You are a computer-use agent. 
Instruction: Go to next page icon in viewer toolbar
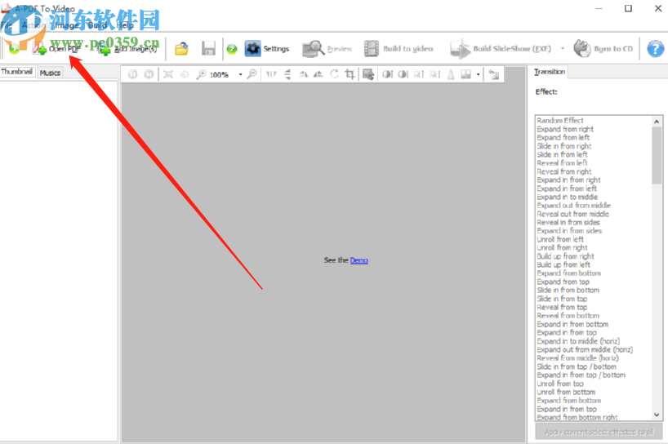click(149, 74)
